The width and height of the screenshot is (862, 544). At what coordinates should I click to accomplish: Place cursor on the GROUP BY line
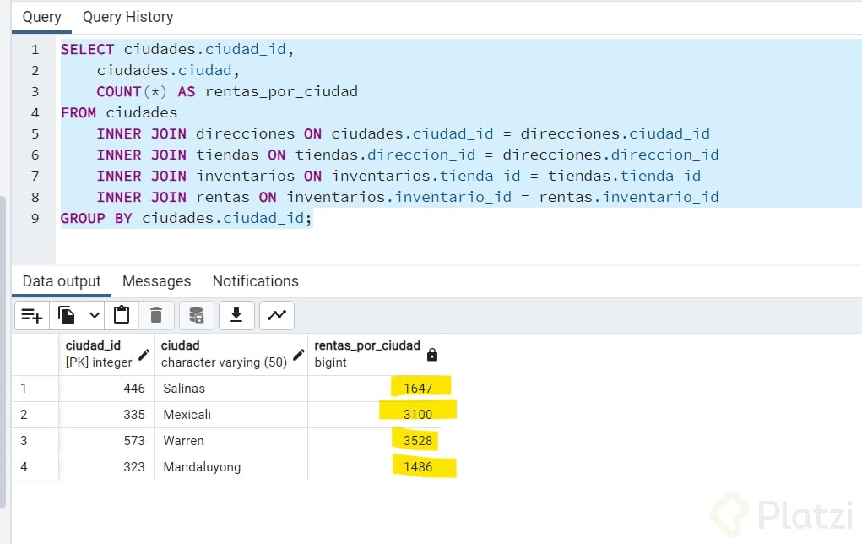tap(186, 219)
